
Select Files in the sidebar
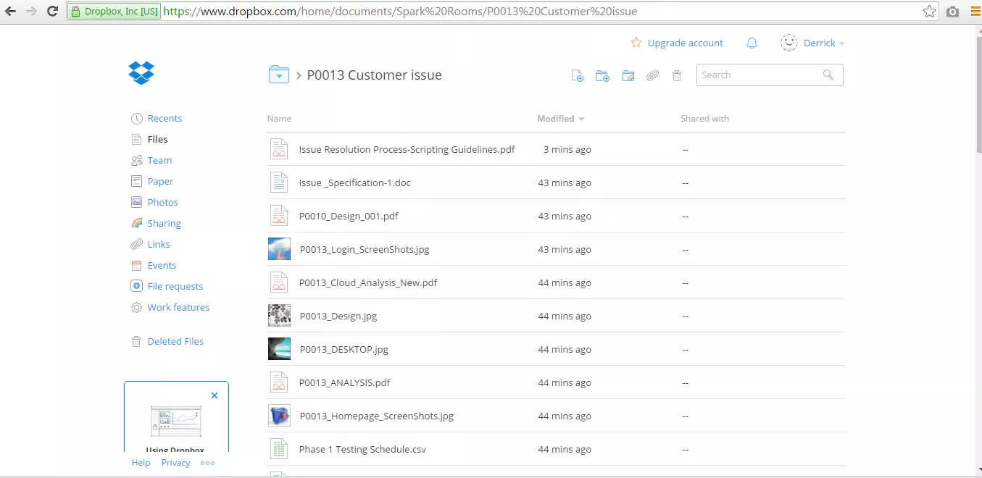click(x=157, y=140)
